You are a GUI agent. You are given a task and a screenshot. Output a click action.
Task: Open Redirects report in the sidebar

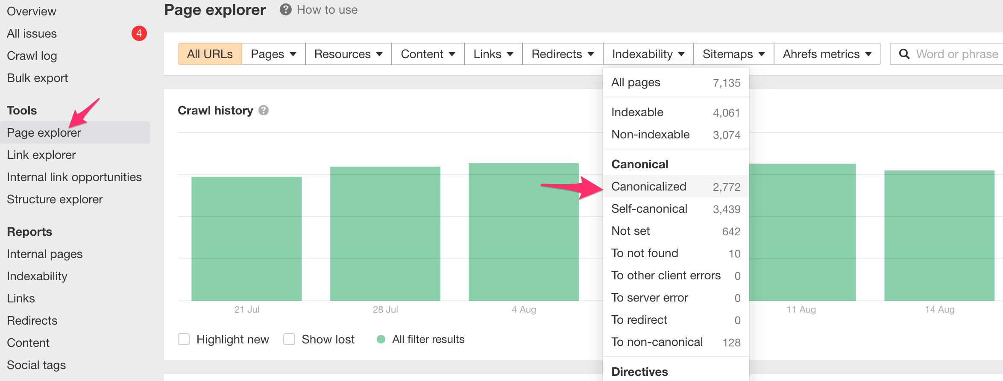32,320
